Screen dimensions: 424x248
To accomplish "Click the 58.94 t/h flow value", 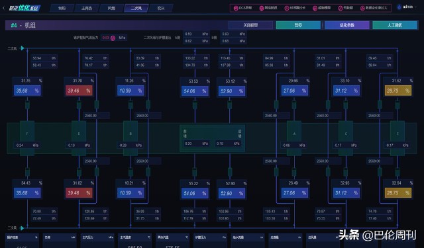I will [44, 58].
